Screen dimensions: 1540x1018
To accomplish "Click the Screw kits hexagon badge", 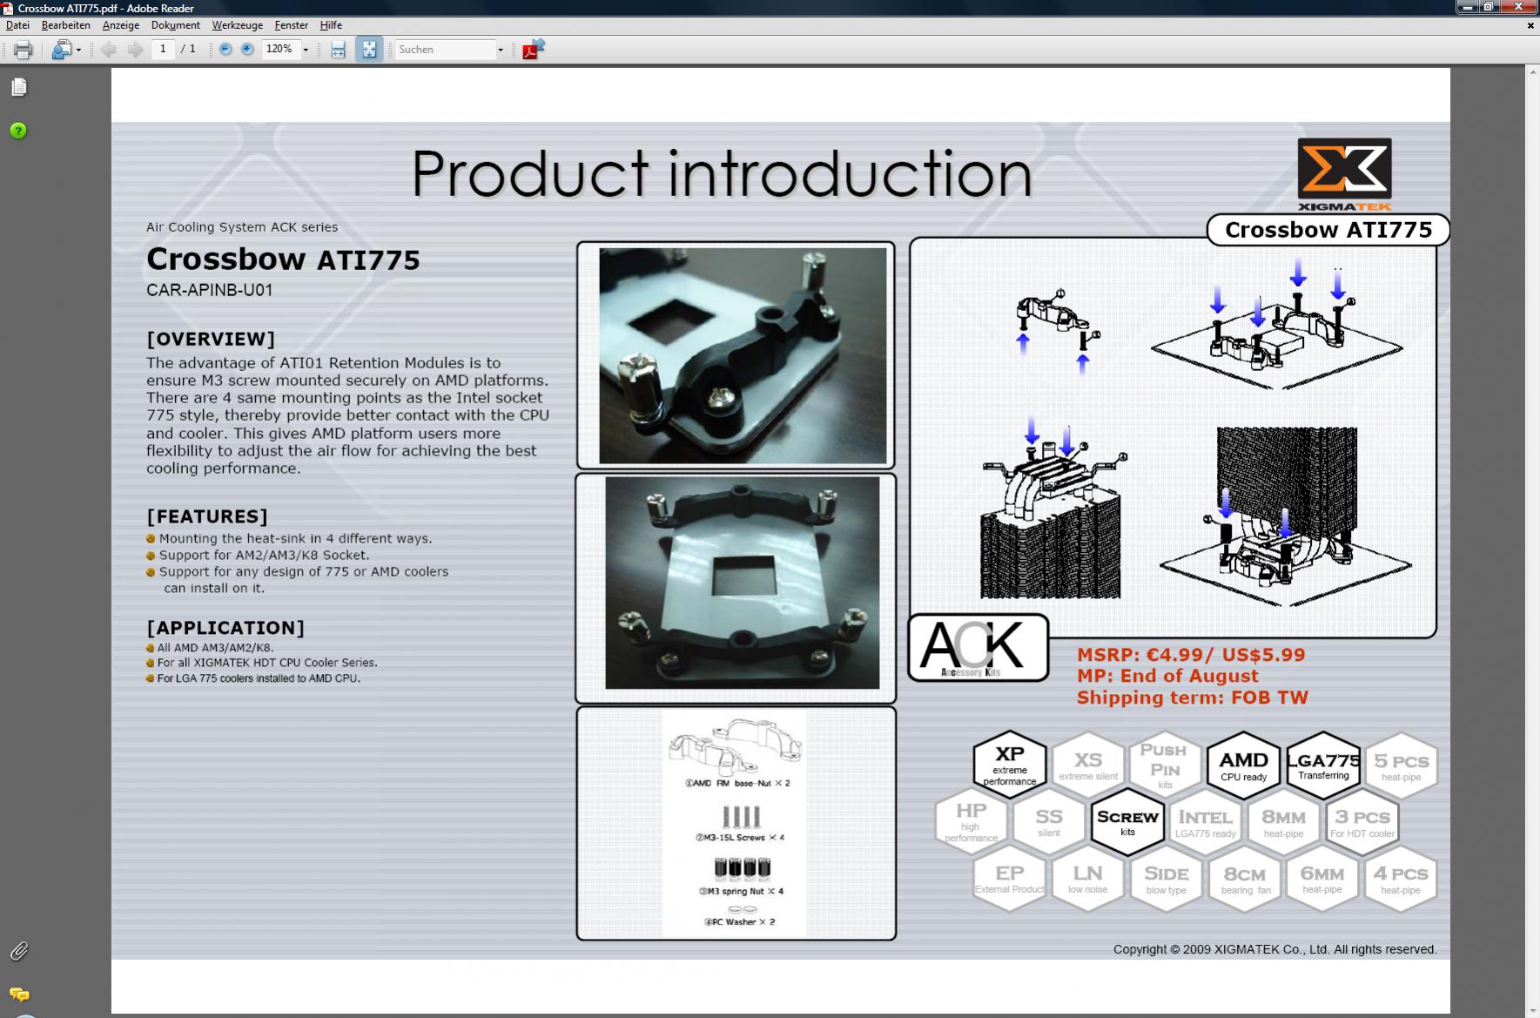I will [1127, 821].
